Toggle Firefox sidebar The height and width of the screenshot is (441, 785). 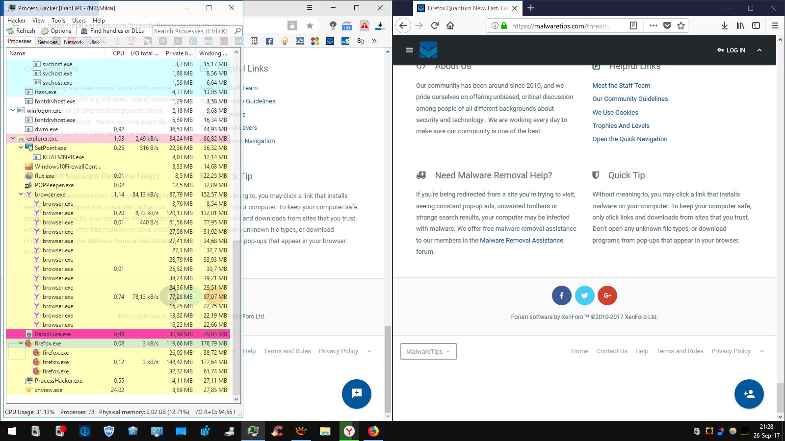(x=756, y=25)
